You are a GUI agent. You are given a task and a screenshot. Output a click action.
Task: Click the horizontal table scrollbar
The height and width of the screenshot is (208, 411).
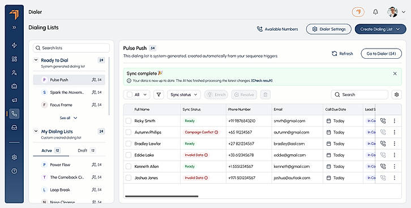[162, 196]
